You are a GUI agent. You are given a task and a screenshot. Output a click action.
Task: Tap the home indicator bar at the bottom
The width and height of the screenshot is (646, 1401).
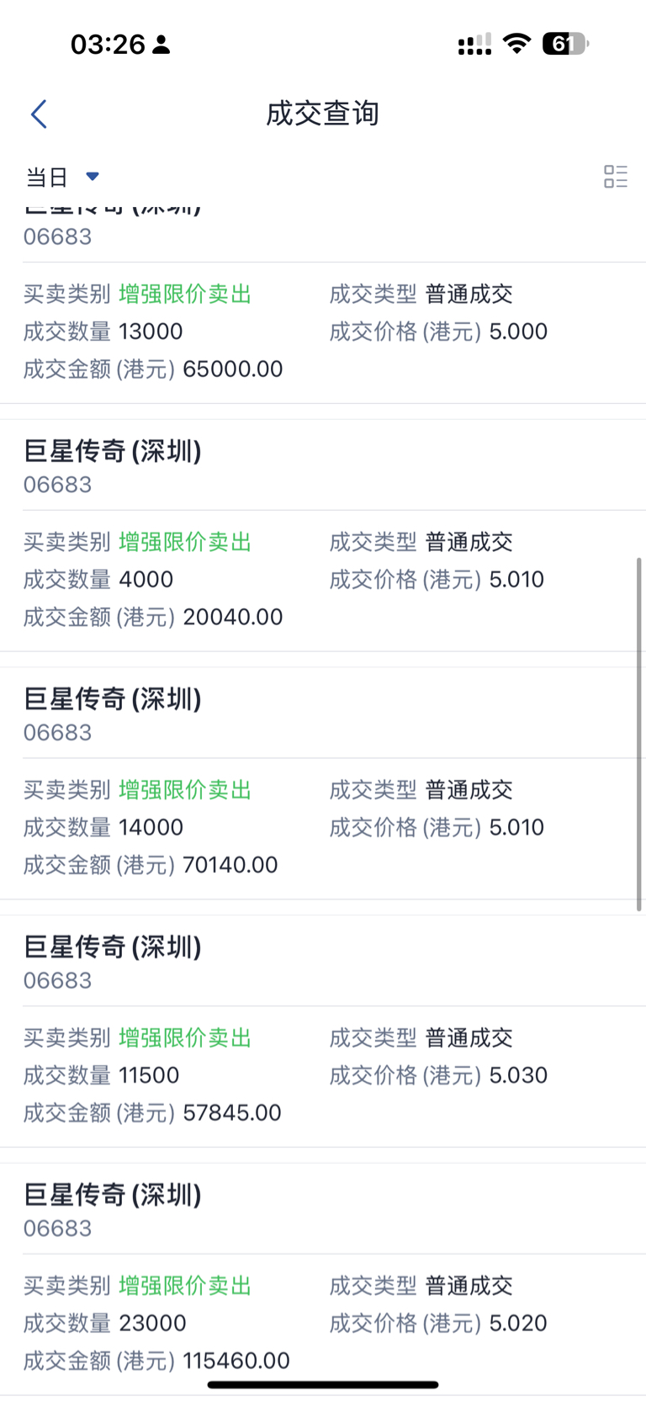[323, 1384]
